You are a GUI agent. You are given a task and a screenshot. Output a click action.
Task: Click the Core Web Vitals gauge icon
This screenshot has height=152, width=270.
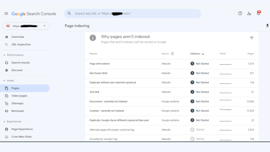6,137
